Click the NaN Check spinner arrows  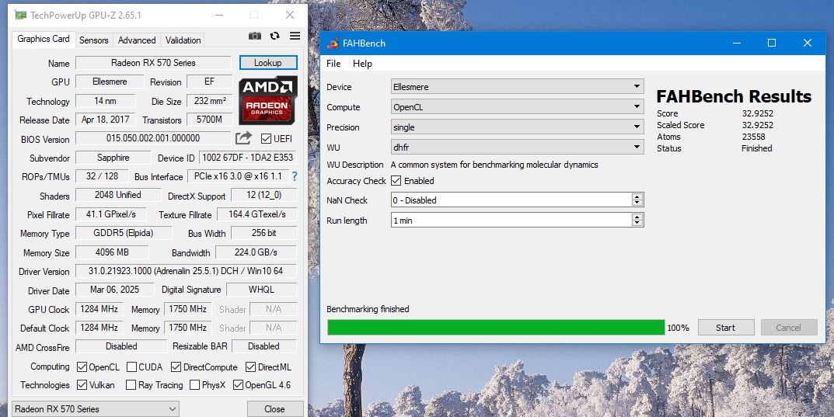(637, 200)
